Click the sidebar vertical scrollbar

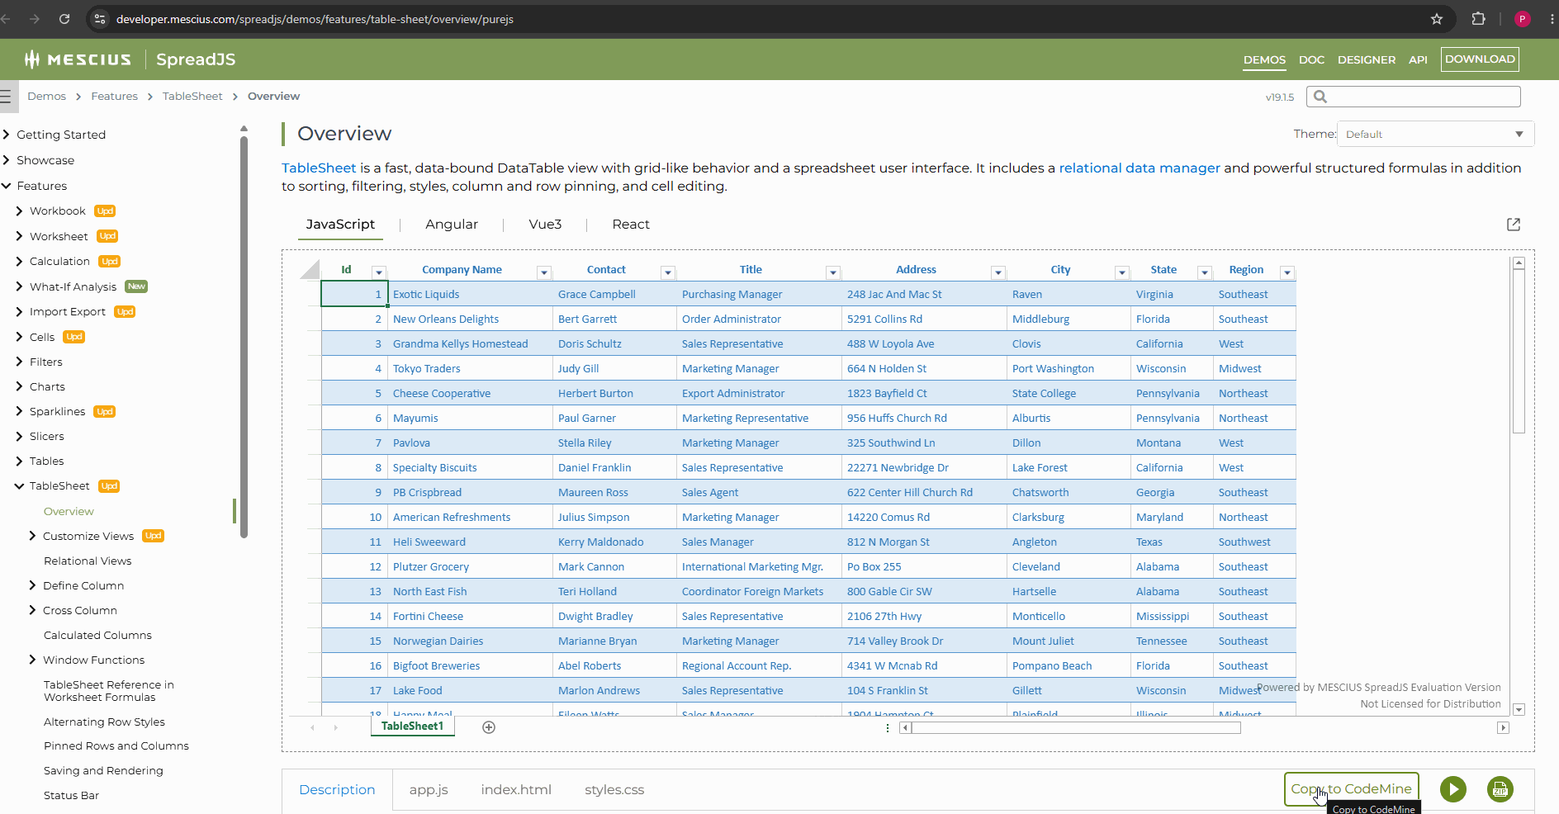coord(244,338)
